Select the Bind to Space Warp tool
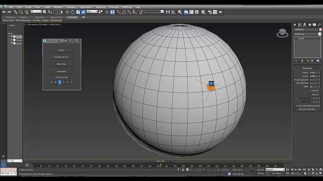The height and width of the screenshot is (181, 323). click(27, 12)
